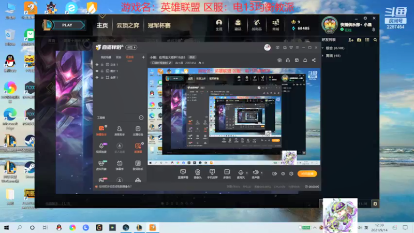Toggle visibility of 文本 1 layer

tap(97, 64)
